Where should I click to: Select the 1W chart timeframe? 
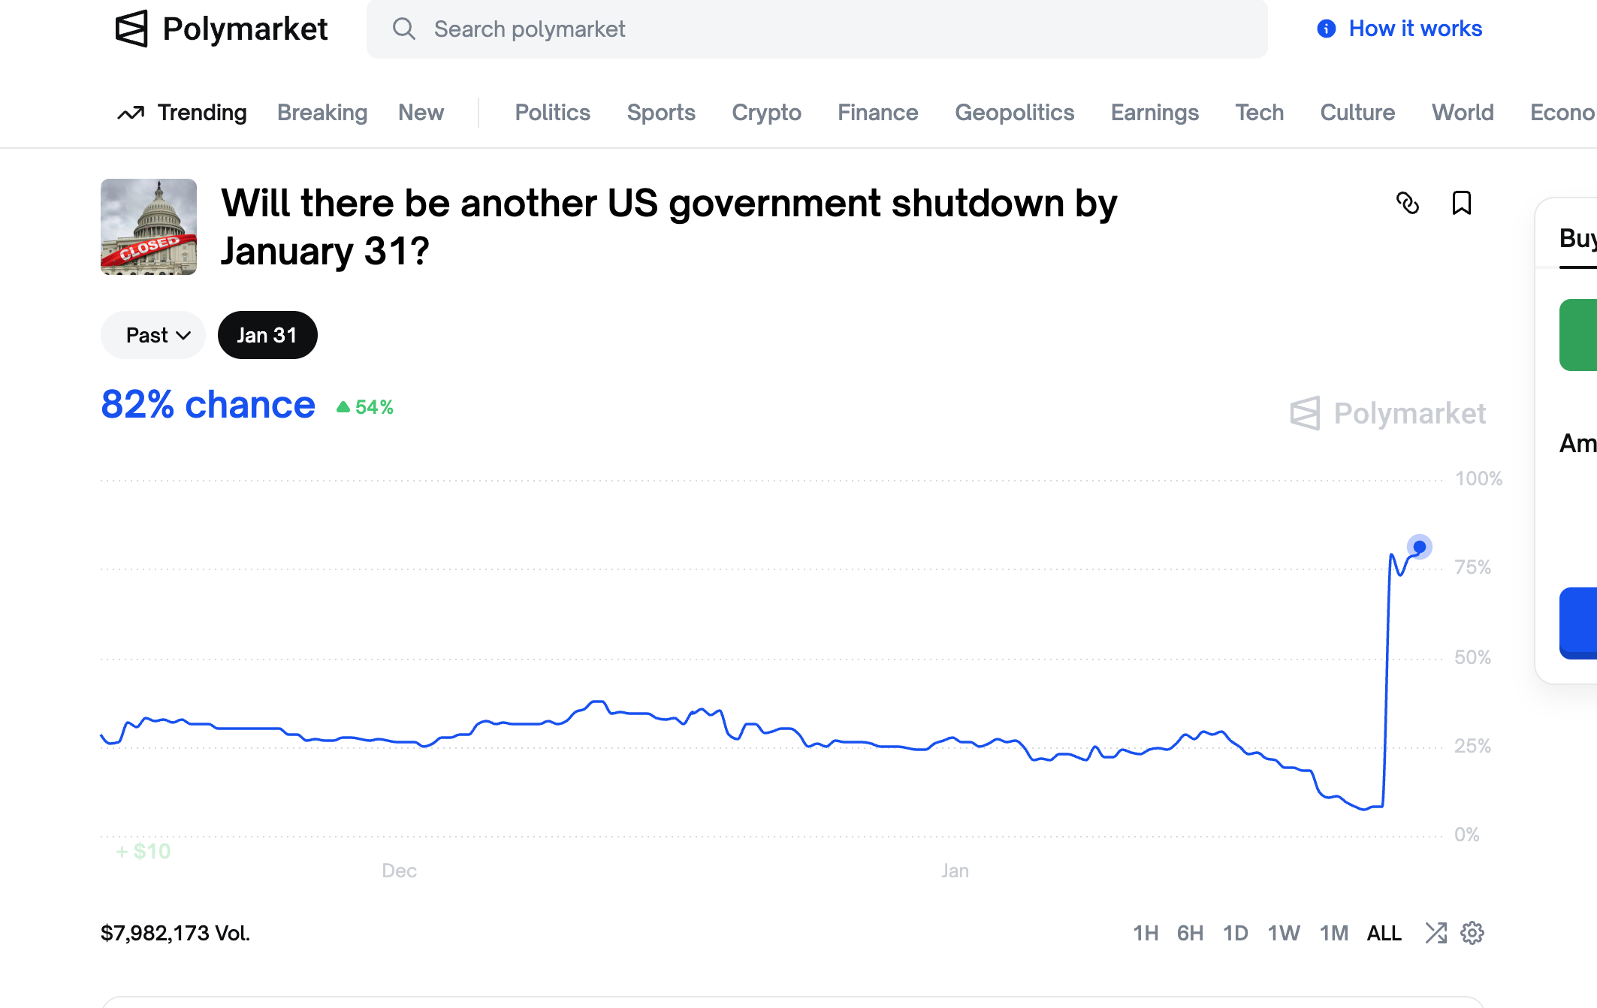click(1284, 933)
